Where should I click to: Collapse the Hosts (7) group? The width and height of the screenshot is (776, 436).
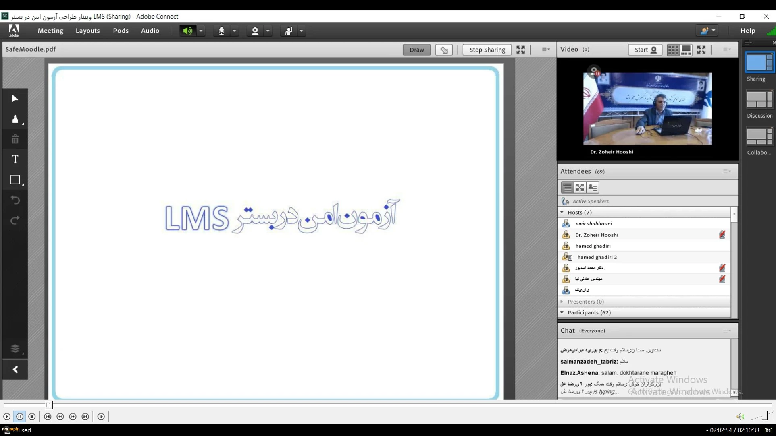coord(562,212)
